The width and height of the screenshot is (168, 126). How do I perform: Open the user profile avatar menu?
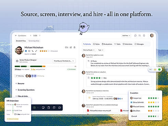pyautogui.click(x=152, y=36)
